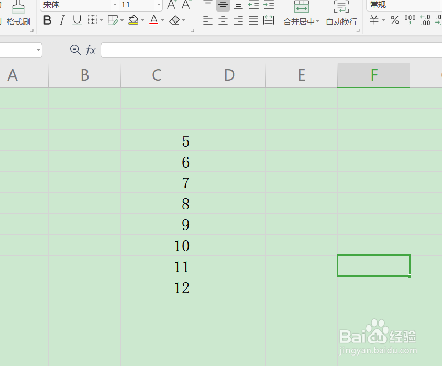Image resolution: width=442 pixels, height=366 pixels.
Task: Select column E header
Action: coord(301,75)
